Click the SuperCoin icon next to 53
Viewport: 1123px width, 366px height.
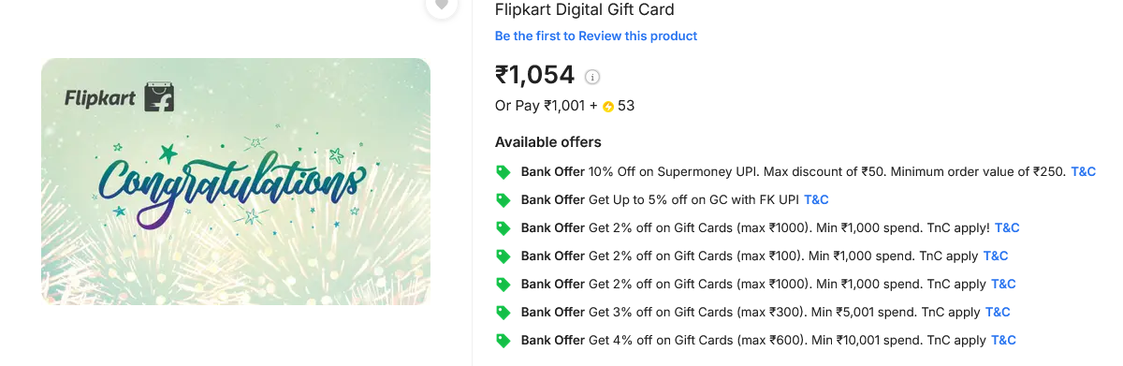click(608, 107)
